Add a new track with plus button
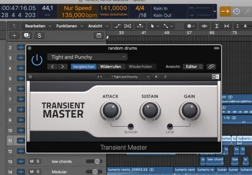 pos(14,35)
